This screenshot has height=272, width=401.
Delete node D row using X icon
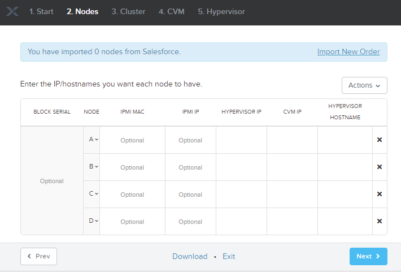380,221
